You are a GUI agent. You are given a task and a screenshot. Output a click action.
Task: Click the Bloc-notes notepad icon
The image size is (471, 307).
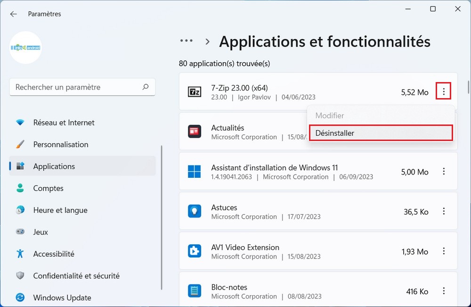tap(195, 291)
